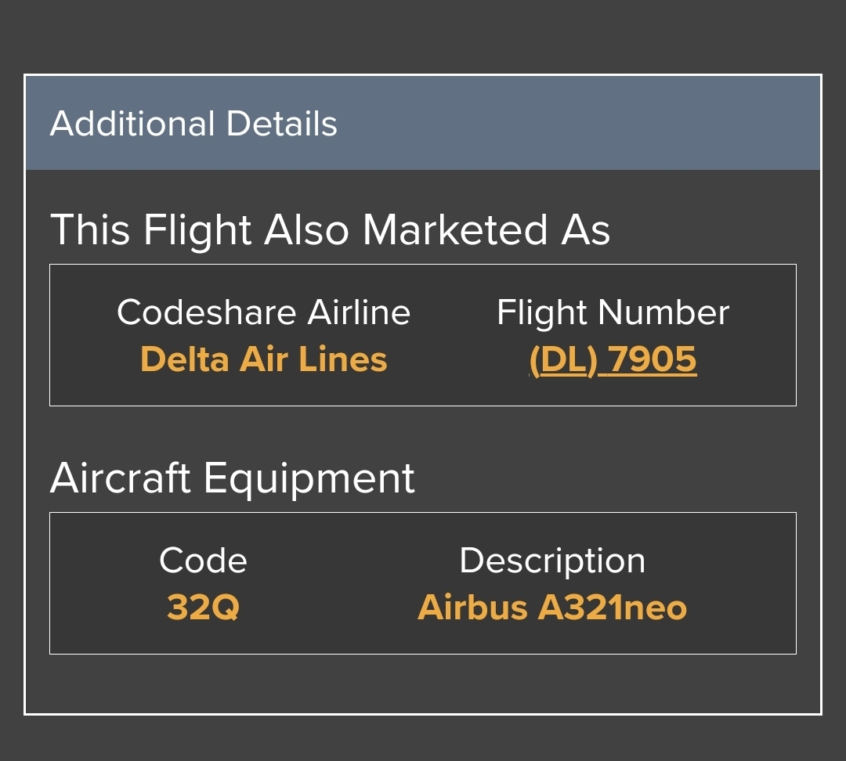Viewport: 846px width, 761px height.
Task: Select the 32Q aircraft code value
Action: click(x=203, y=608)
